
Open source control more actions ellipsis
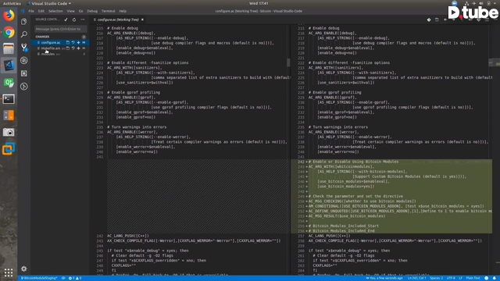[x=83, y=20]
